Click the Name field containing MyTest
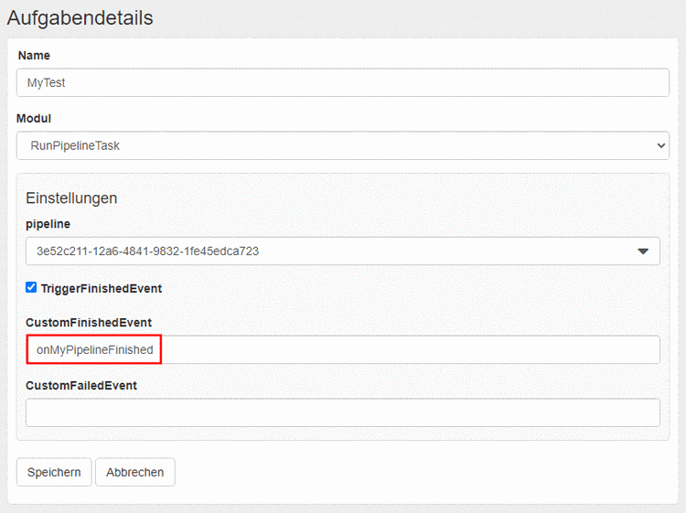The height and width of the screenshot is (513, 686). click(x=342, y=82)
